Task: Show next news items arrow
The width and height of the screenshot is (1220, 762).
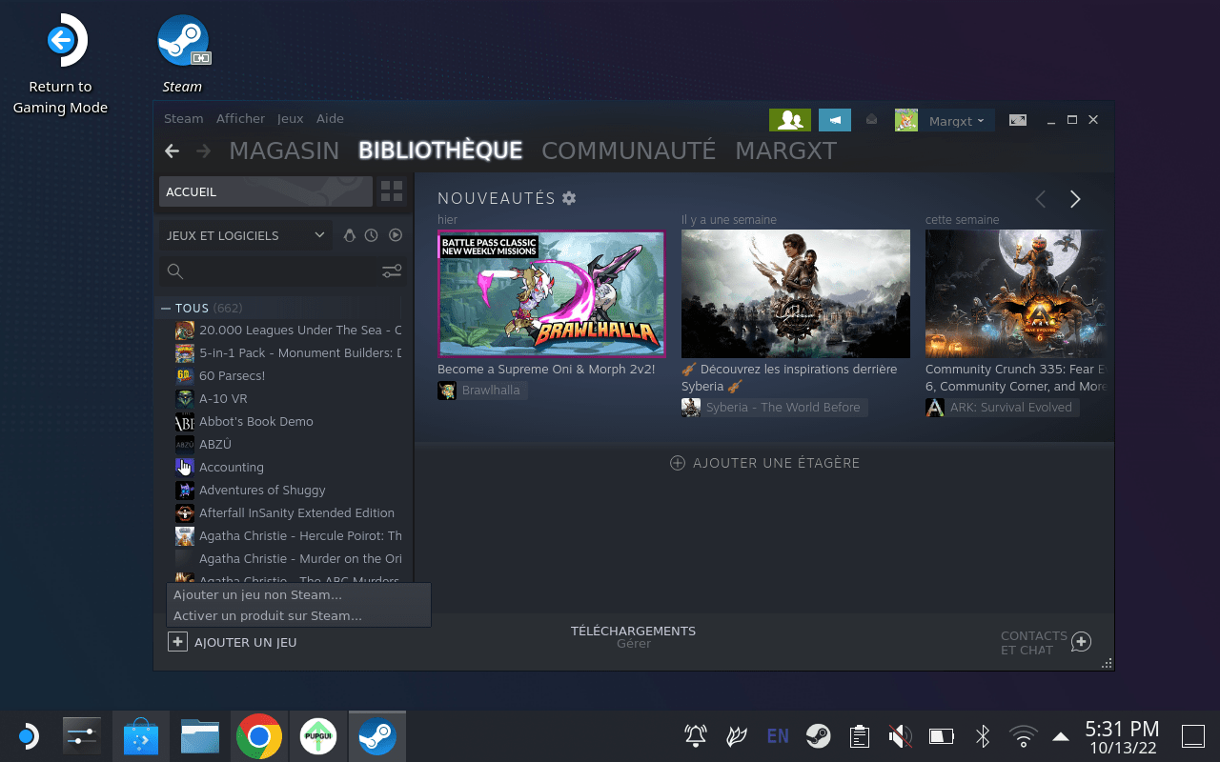Action: (1075, 199)
